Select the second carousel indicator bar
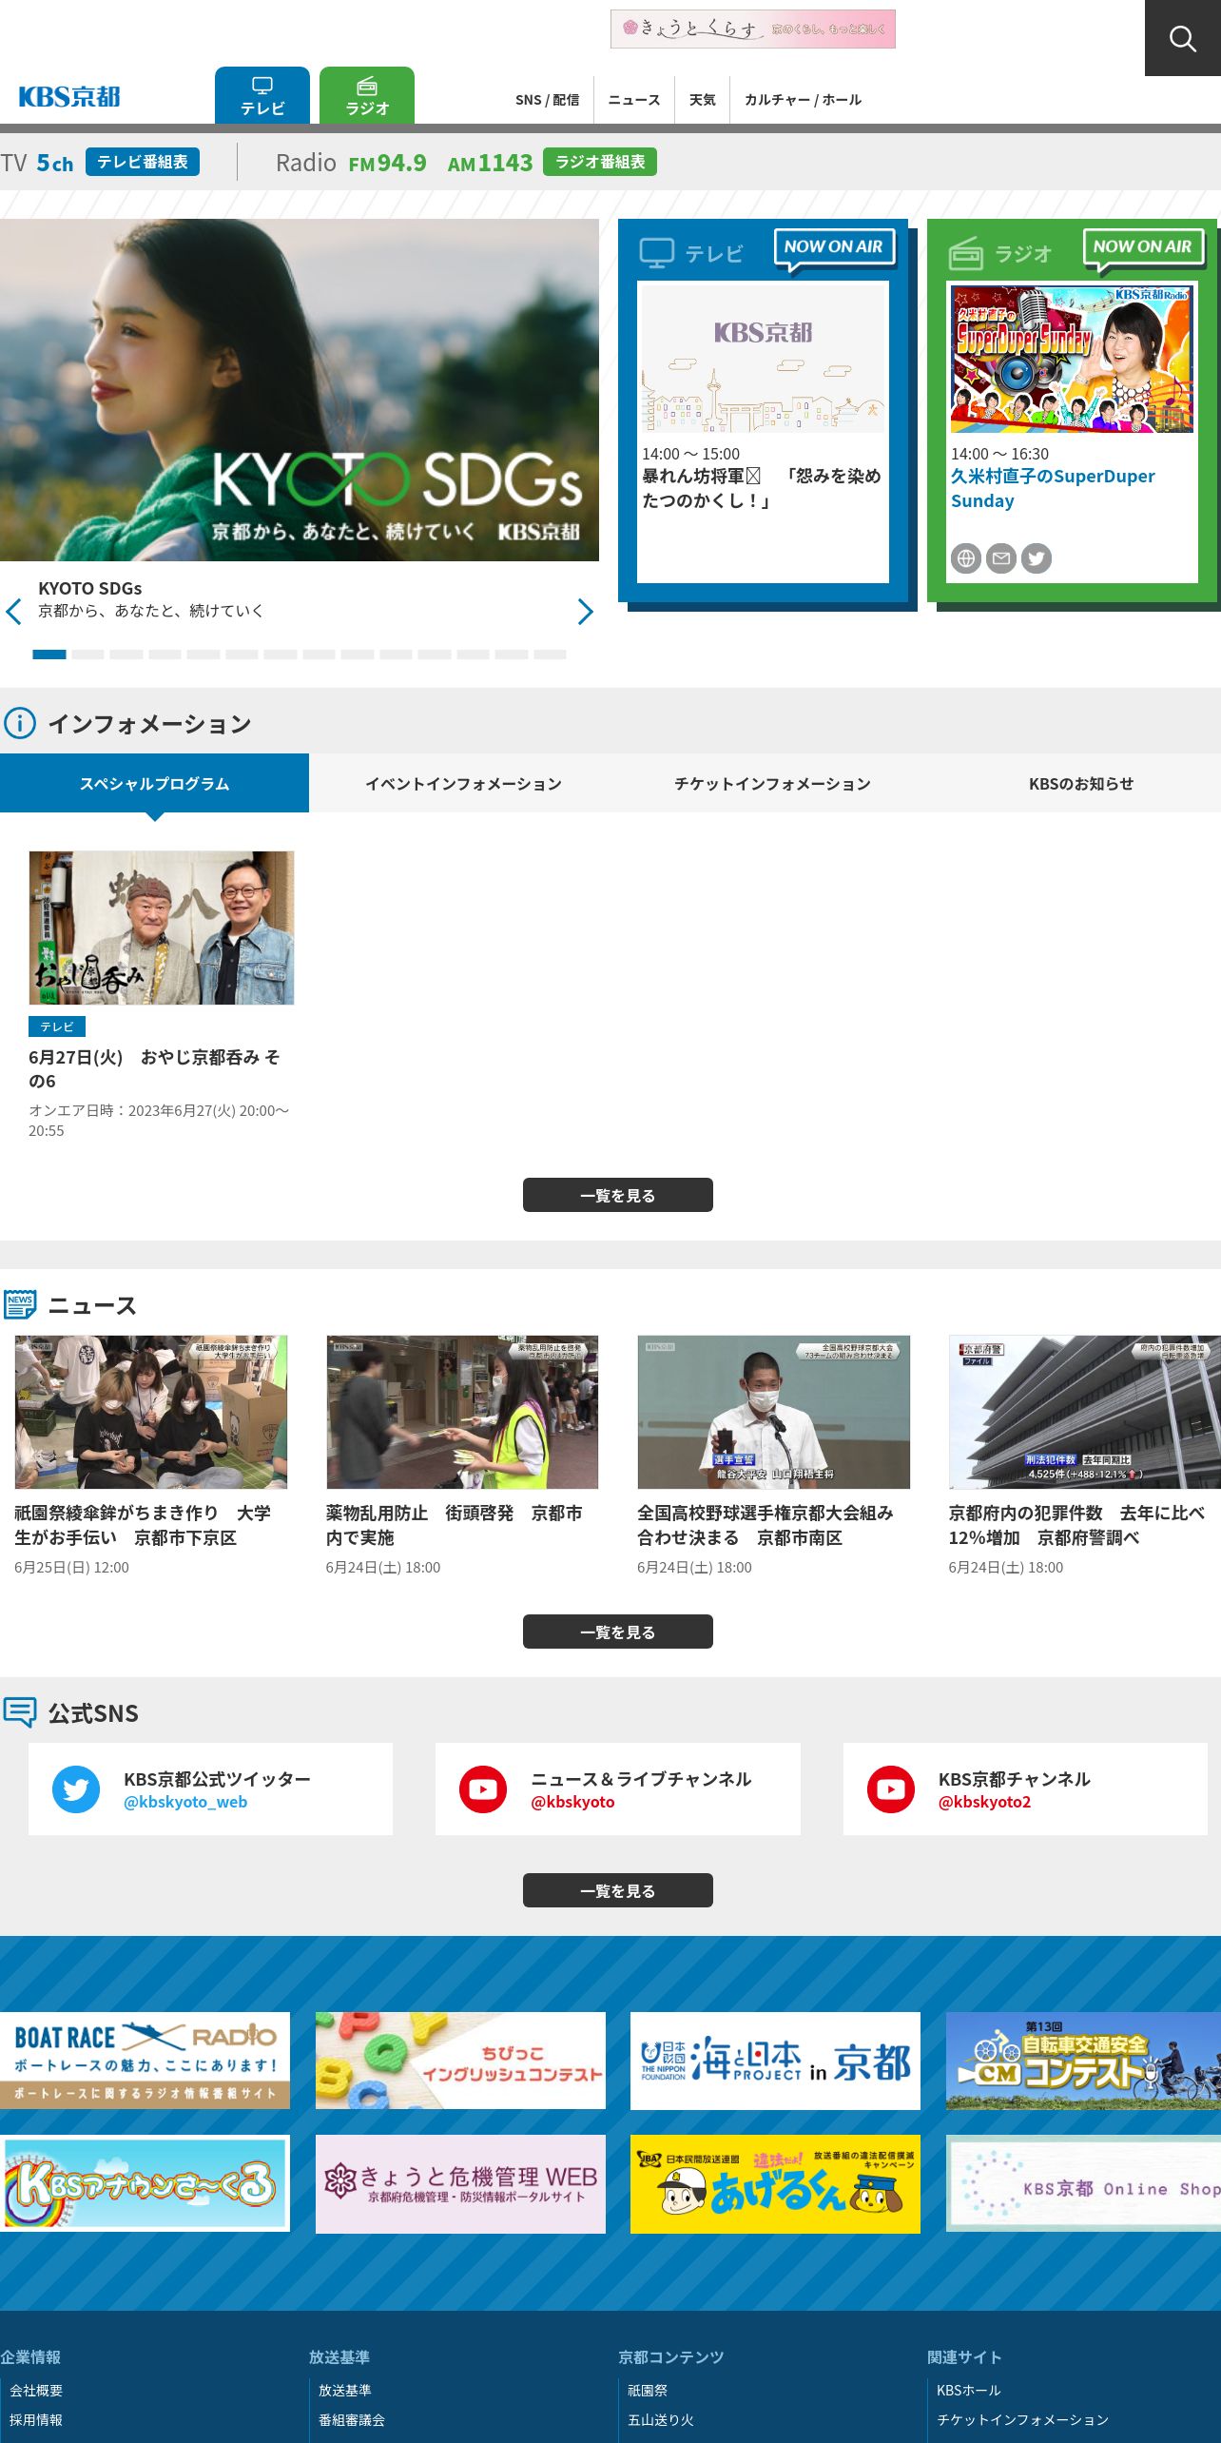 click(87, 655)
